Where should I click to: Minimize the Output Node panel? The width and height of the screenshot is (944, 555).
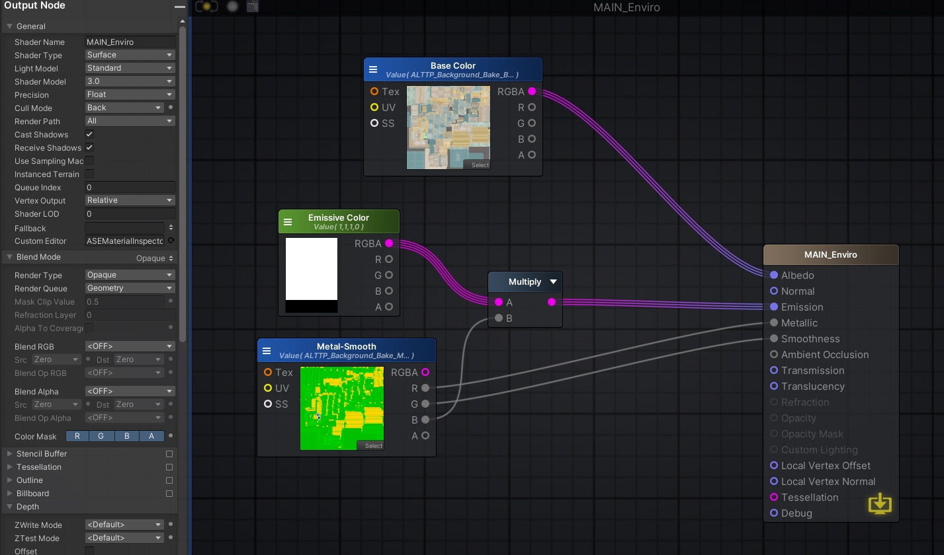click(x=180, y=6)
